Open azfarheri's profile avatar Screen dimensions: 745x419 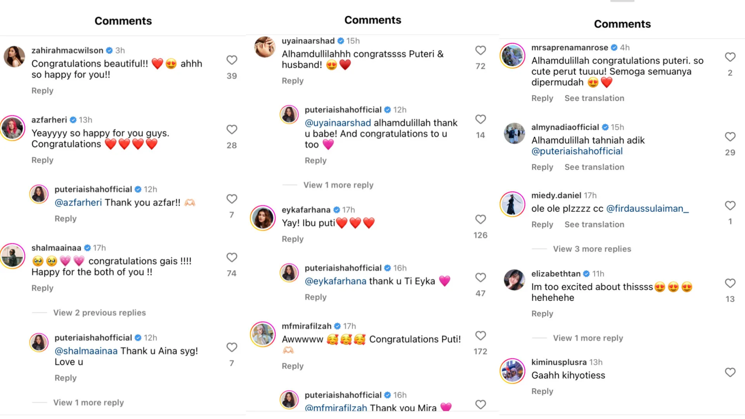point(13,128)
